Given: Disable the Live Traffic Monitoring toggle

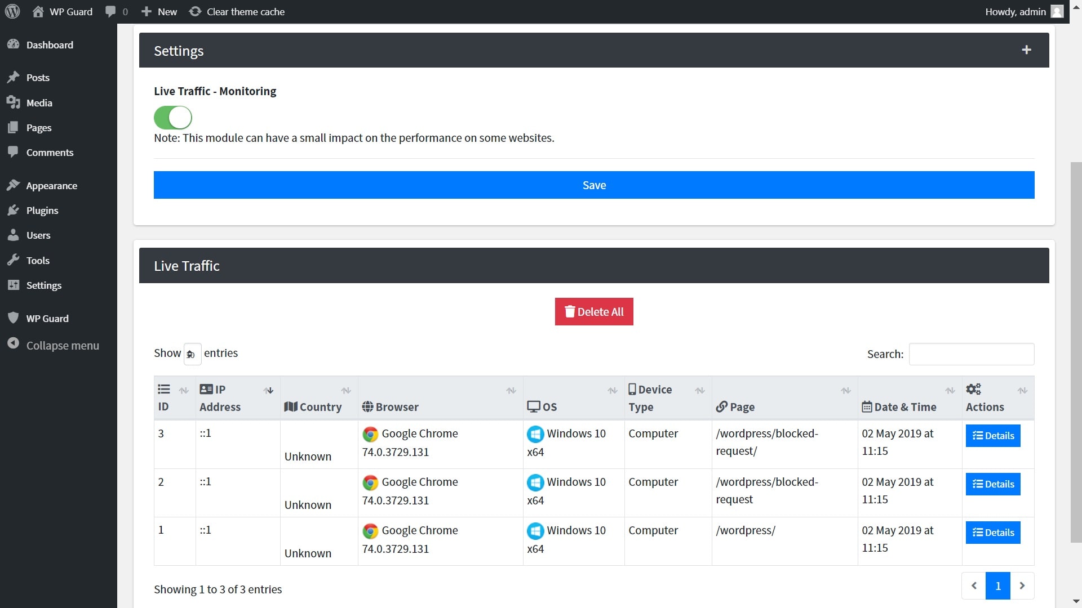Looking at the screenshot, I should (172, 117).
